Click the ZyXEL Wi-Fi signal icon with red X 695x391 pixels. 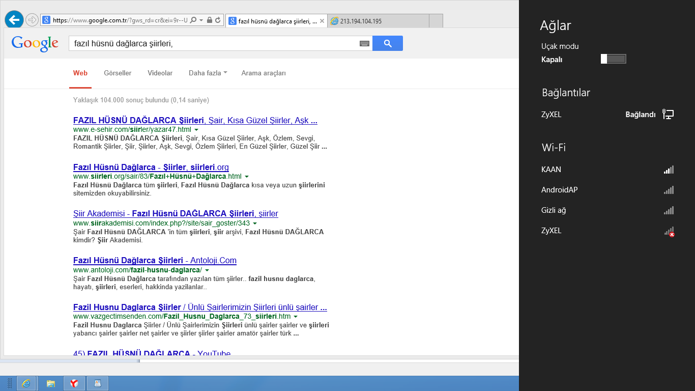click(x=669, y=231)
